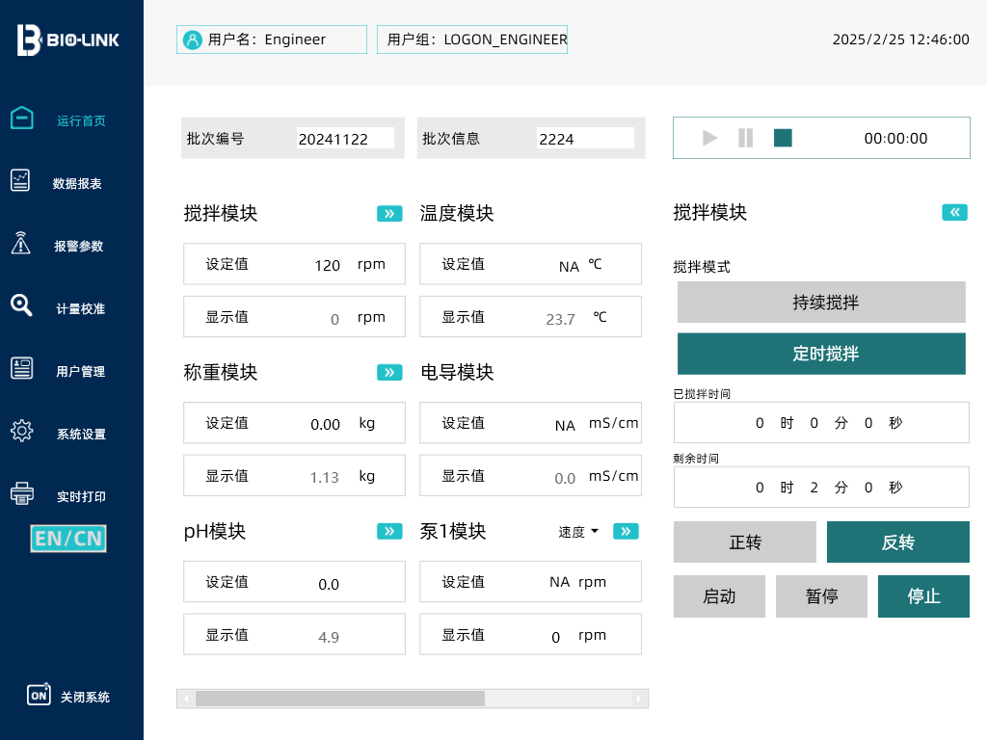Collapse the right 搅拌模块 panel

click(x=954, y=212)
